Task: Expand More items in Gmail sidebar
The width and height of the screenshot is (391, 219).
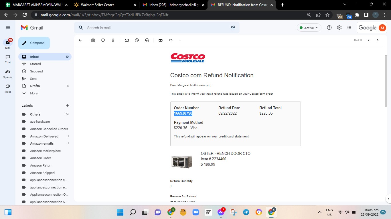Action: [34, 93]
